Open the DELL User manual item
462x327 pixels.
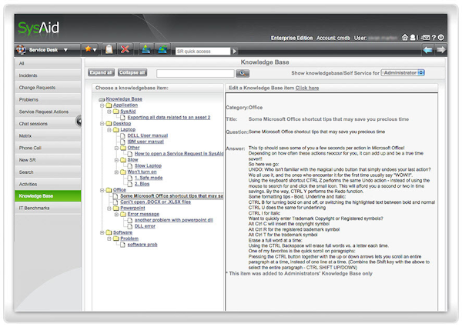tap(148, 135)
